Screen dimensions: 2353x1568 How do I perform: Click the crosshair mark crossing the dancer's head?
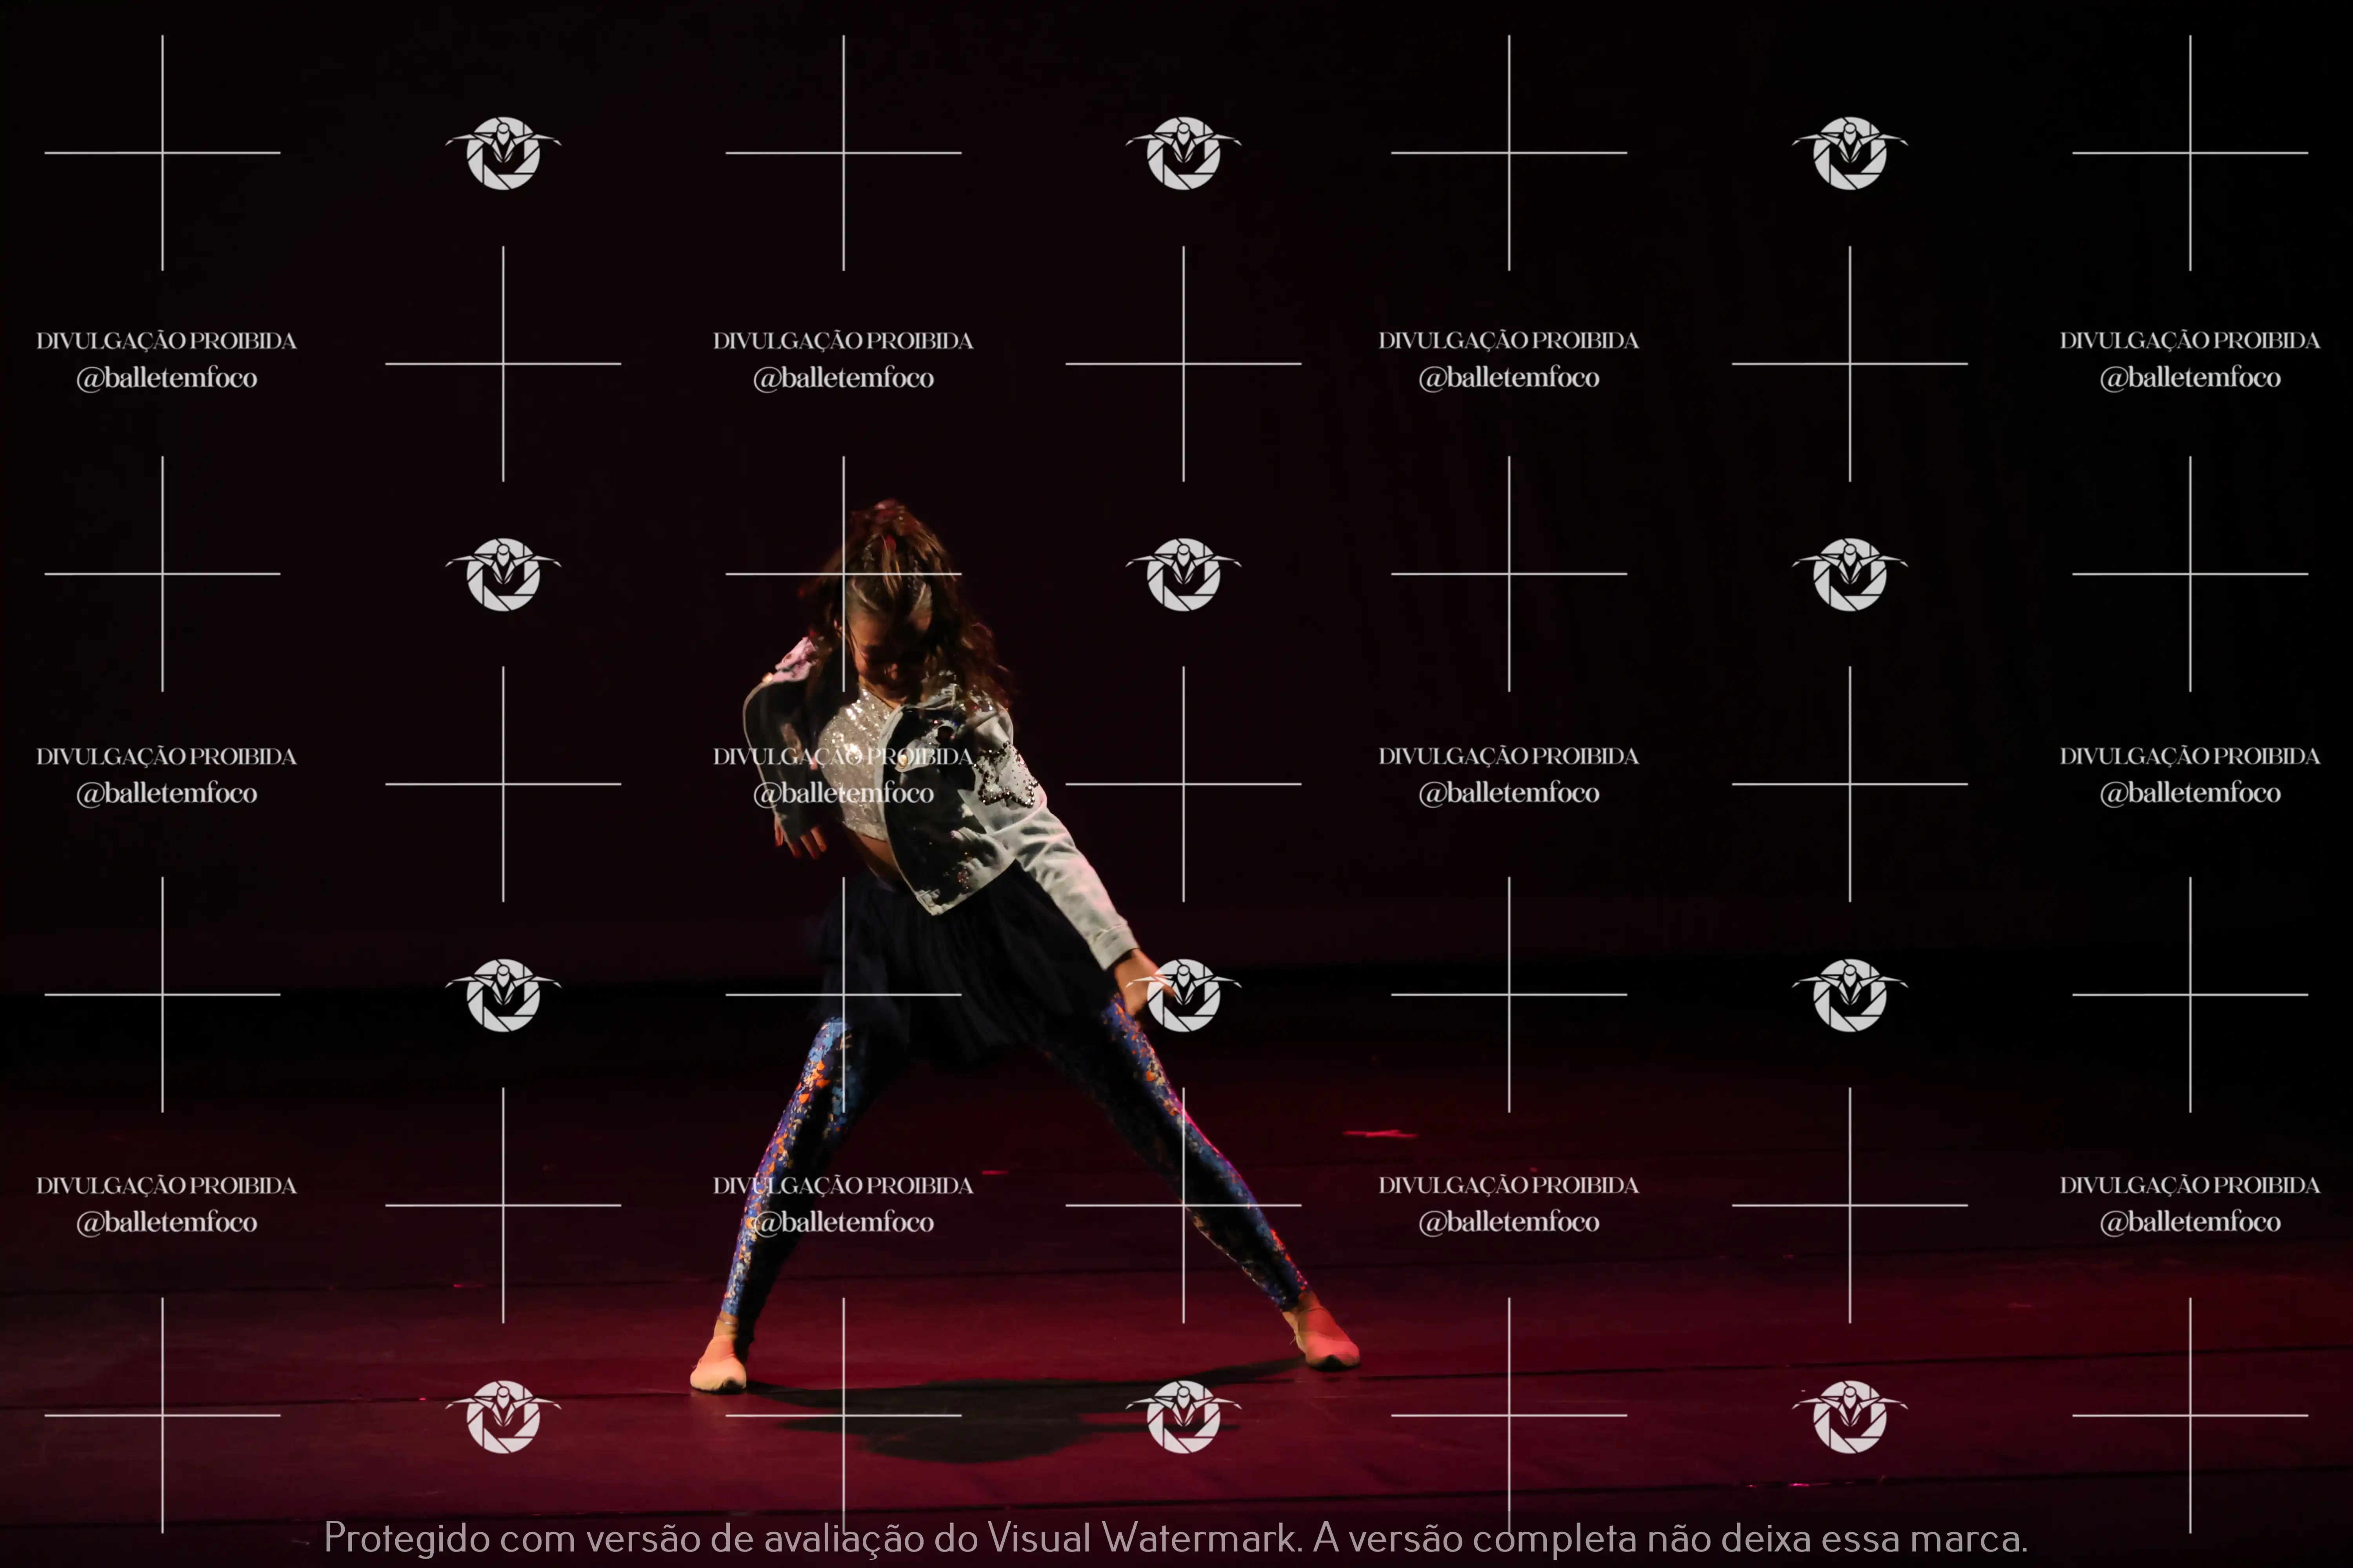click(844, 574)
